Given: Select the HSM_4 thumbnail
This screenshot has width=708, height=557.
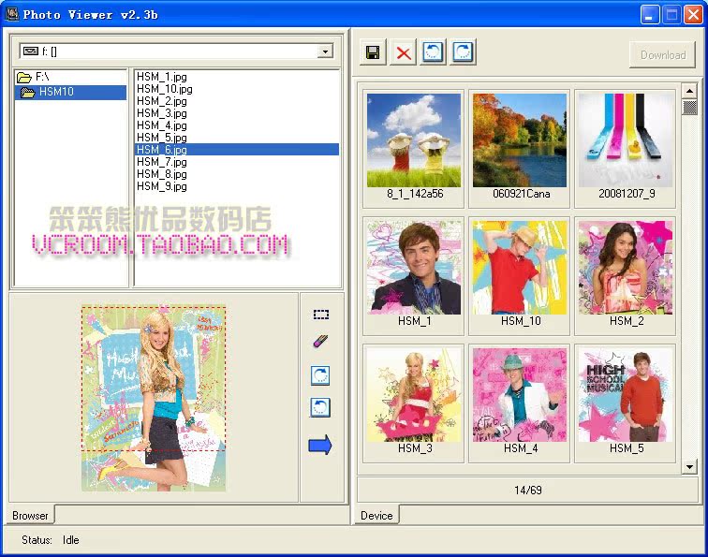Looking at the screenshot, I should pyautogui.click(x=519, y=403).
